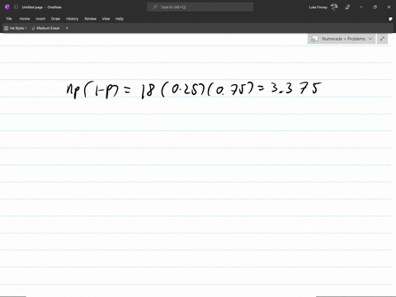396x297 pixels.
Task: Click the notebook icon beside Numerade
Action: pyautogui.click(x=314, y=39)
